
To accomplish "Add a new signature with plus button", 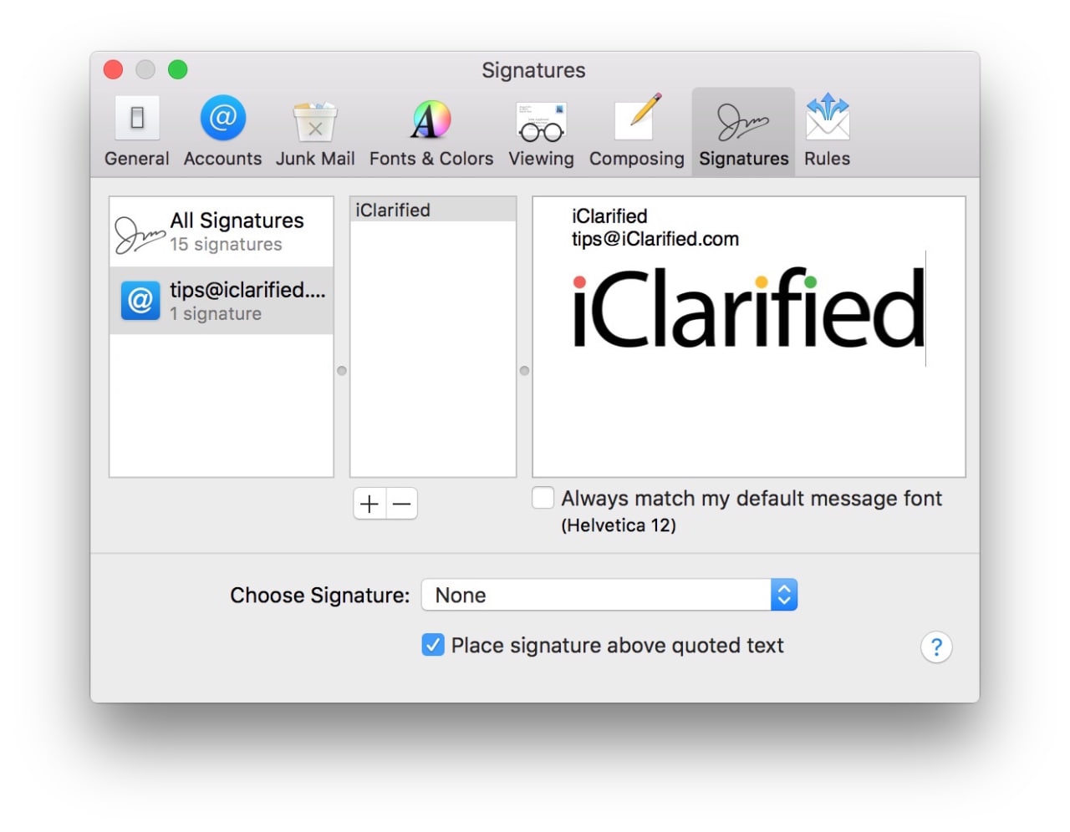I will (x=369, y=504).
